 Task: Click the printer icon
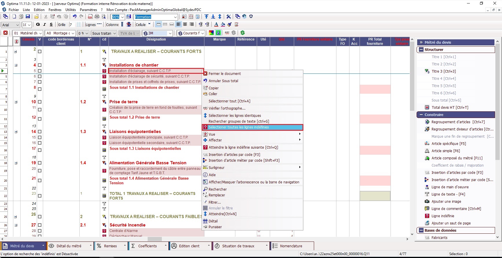97,17
